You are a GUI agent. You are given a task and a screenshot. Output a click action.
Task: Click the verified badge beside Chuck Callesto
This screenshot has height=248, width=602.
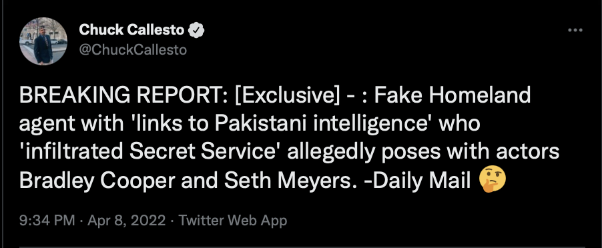(196, 30)
